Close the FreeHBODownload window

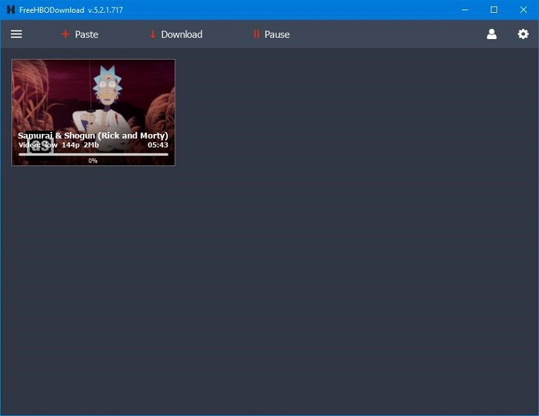524,9
